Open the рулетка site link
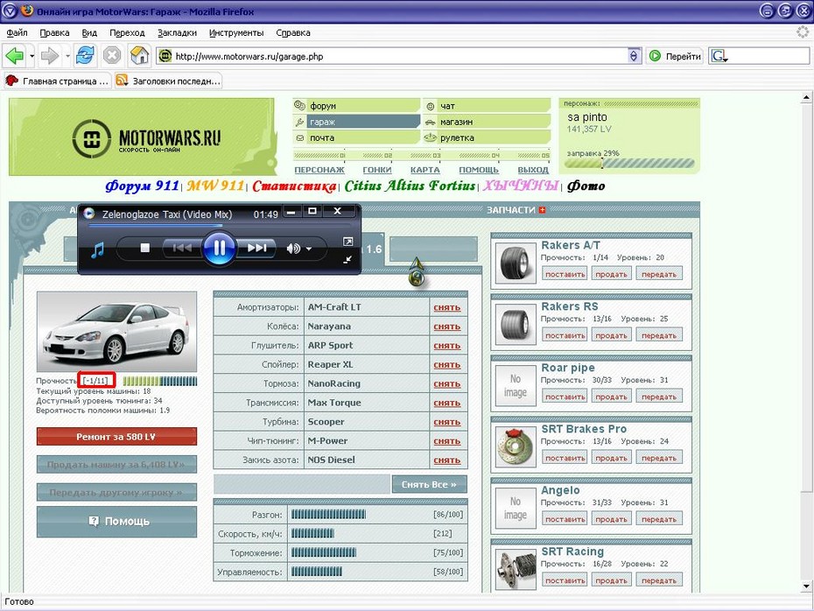814x611 pixels. [x=487, y=137]
